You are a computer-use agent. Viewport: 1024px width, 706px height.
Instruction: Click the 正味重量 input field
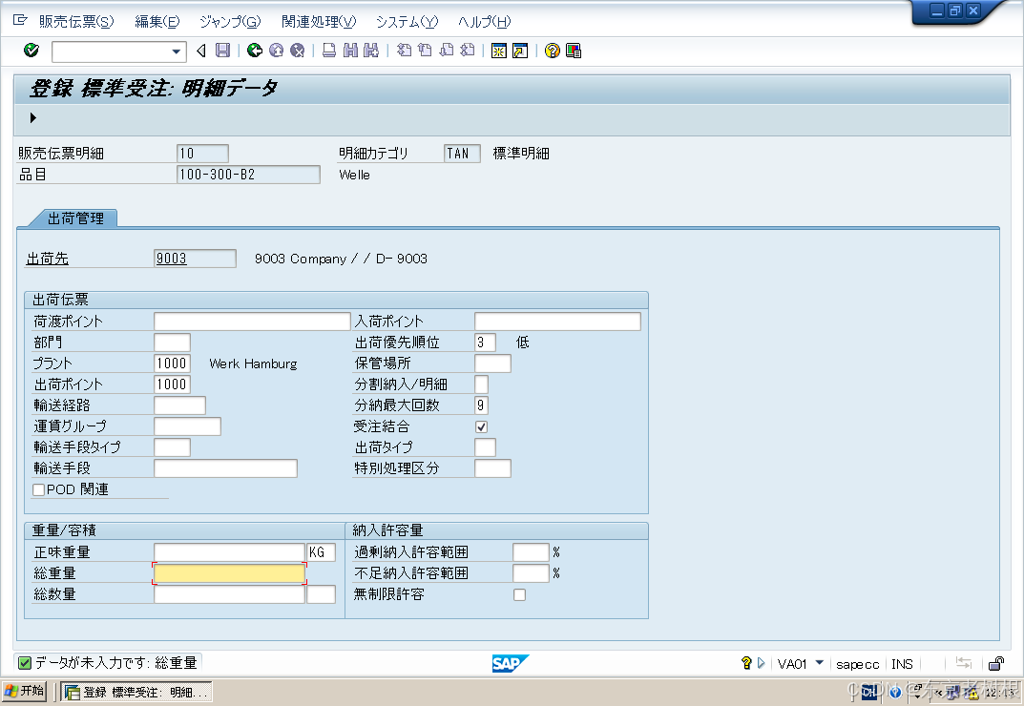pyautogui.click(x=229, y=552)
